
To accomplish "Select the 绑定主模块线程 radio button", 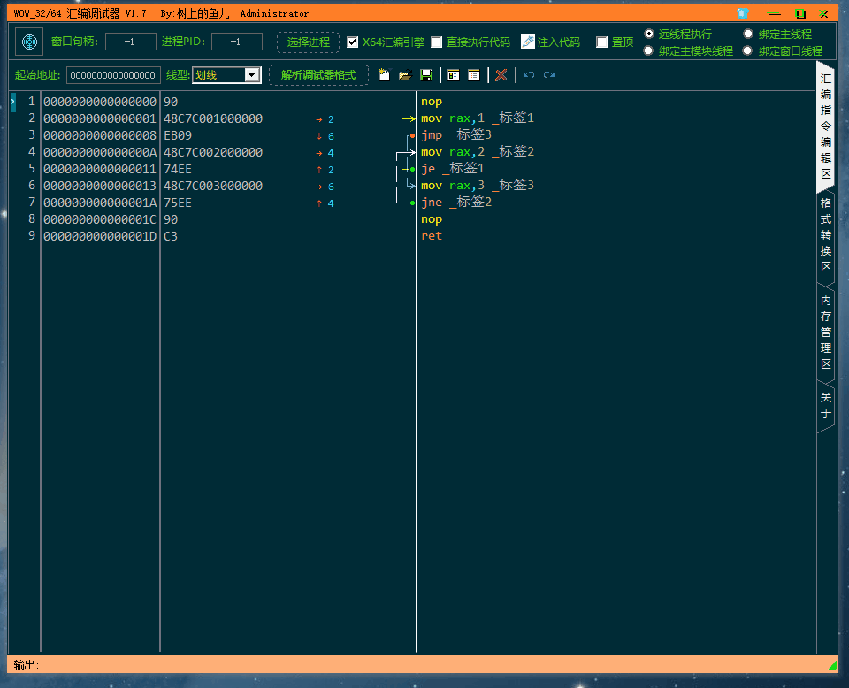I will (x=648, y=50).
